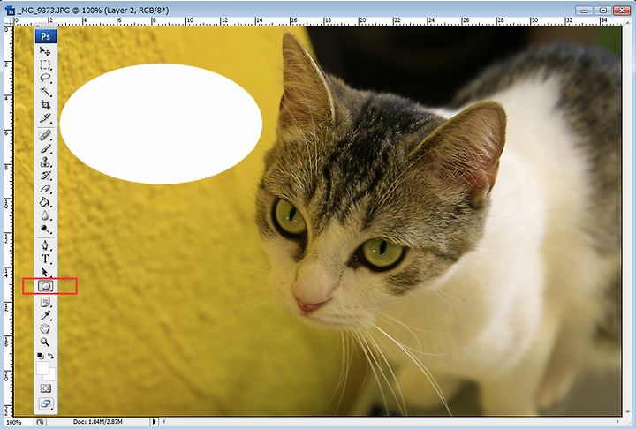Minimize the _MG_9373.JPG document window

click(x=585, y=10)
